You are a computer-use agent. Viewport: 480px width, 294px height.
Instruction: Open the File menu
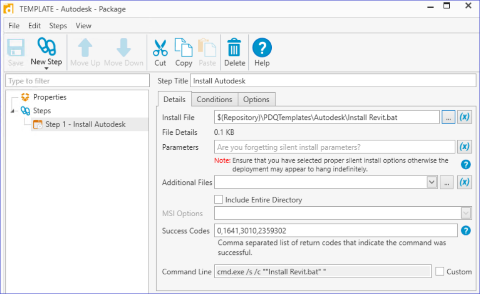coord(14,26)
